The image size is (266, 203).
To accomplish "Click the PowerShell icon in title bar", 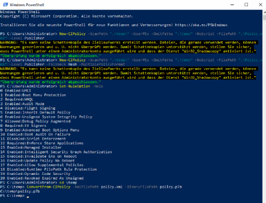I will 5,5.
